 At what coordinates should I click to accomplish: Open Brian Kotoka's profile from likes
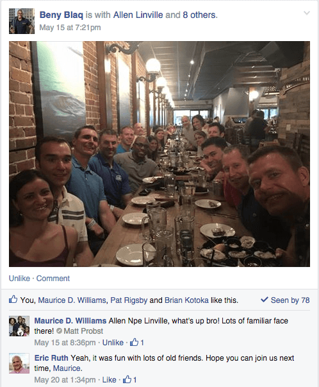186,300
